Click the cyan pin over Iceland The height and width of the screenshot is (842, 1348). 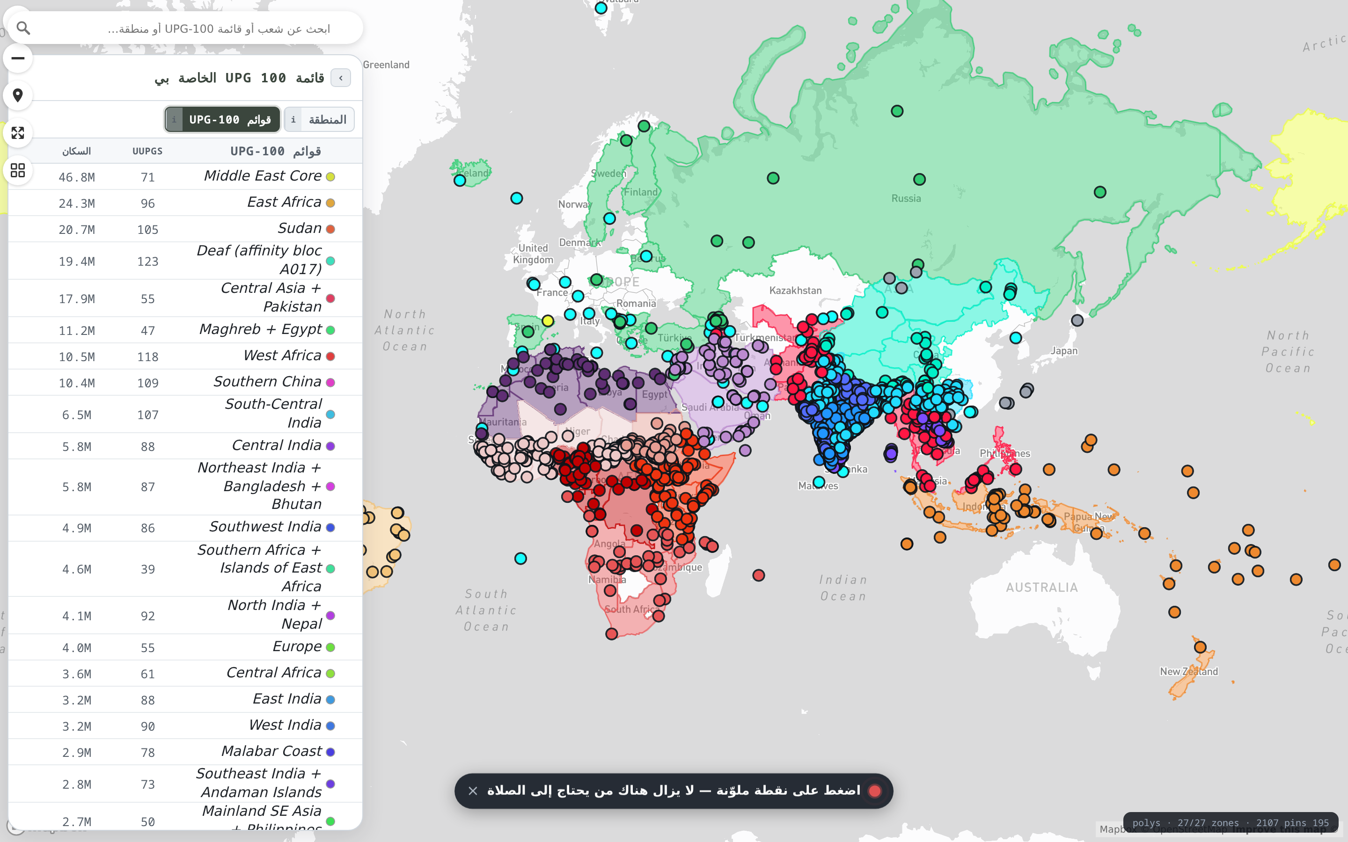(460, 181)
